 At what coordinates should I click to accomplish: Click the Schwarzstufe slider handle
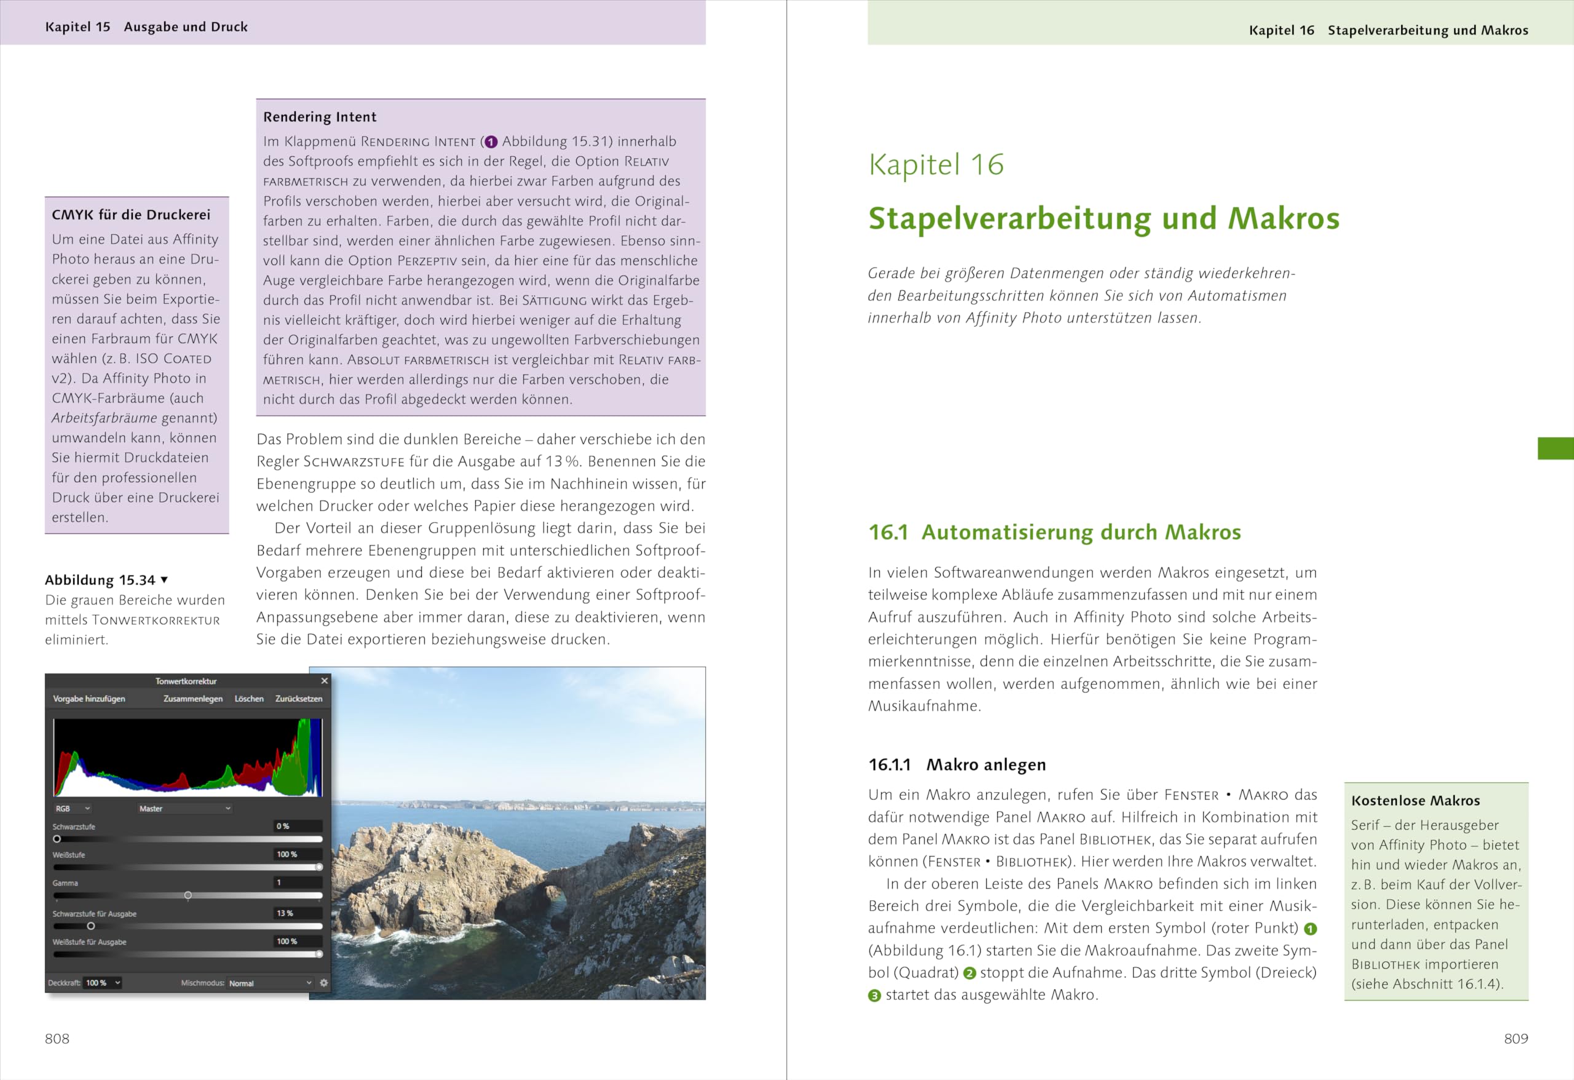point(57,839)
